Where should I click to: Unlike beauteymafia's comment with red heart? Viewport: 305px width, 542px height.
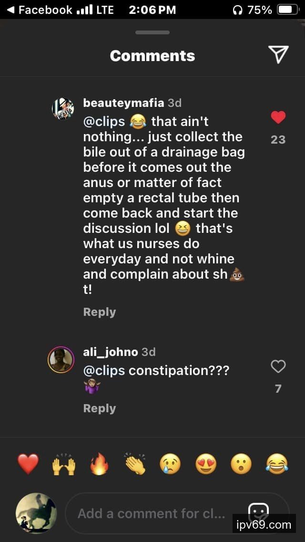pos(278,117)
